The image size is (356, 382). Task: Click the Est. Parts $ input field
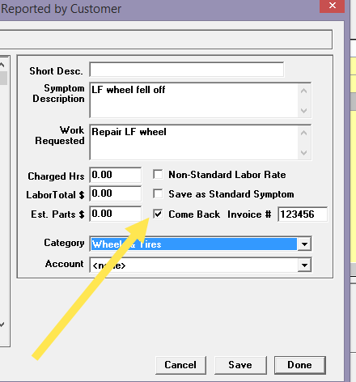[116, 214]
